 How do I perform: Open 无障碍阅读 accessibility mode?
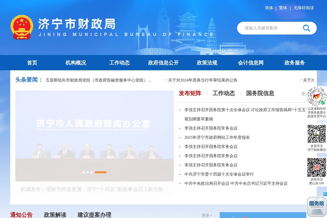click(x=304, y=8)
